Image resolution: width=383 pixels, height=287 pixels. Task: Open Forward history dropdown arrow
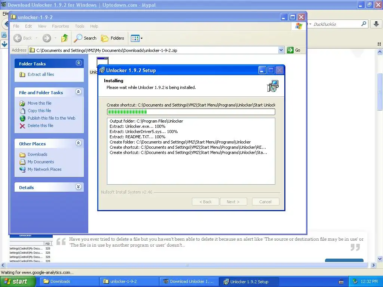(x=55, y=38)
